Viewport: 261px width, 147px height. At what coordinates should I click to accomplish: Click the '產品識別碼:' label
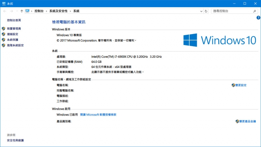(64, 121)
